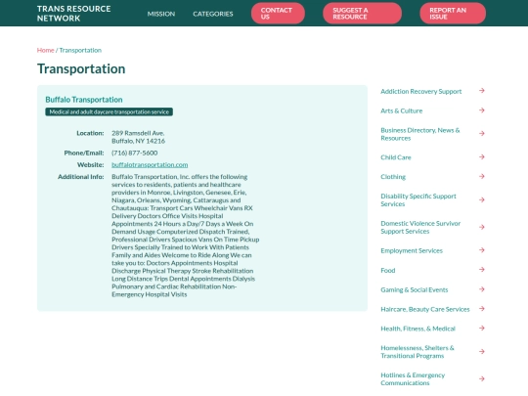Open the Food category
528x396 pixels.
pyautogui.click(x=388, y=270)
